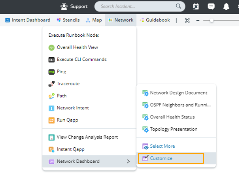
Task: Click the Ping runbook node icon
Action: point(51,72)
